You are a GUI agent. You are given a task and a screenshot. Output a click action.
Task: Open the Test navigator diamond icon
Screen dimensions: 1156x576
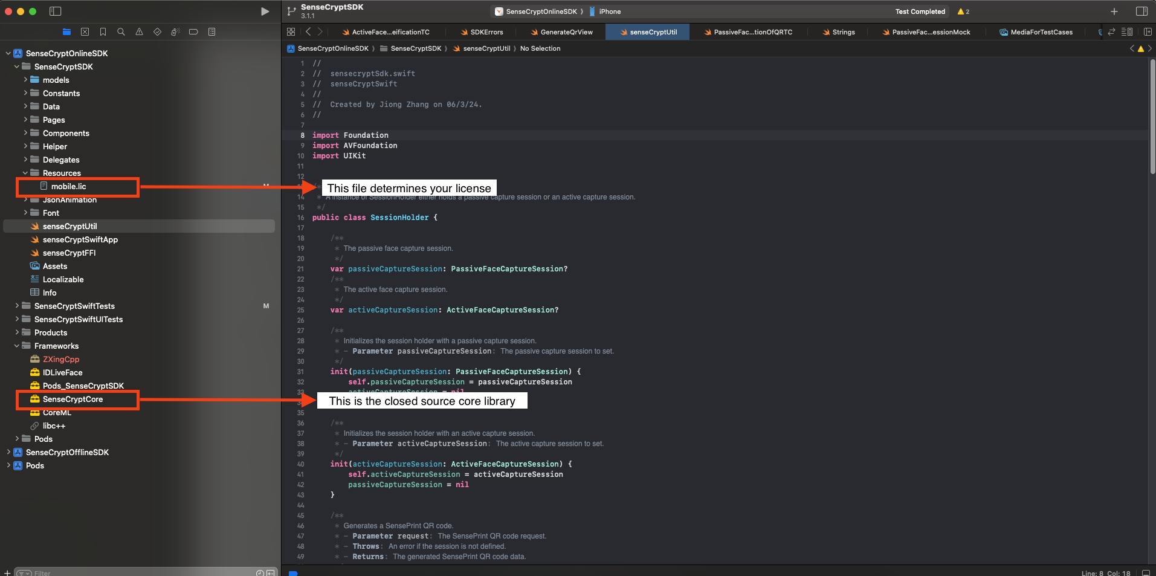(157, 32)
